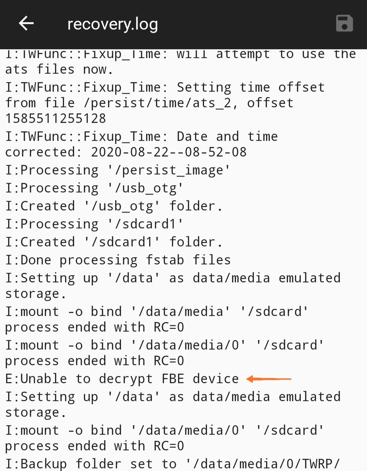This screenshot has height=471, width=367.
Task: Click first "Setting up '/data'" log line
Action: pos(173,286)
